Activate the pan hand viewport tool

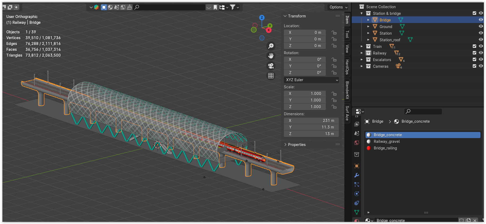(x=271, y=56)
